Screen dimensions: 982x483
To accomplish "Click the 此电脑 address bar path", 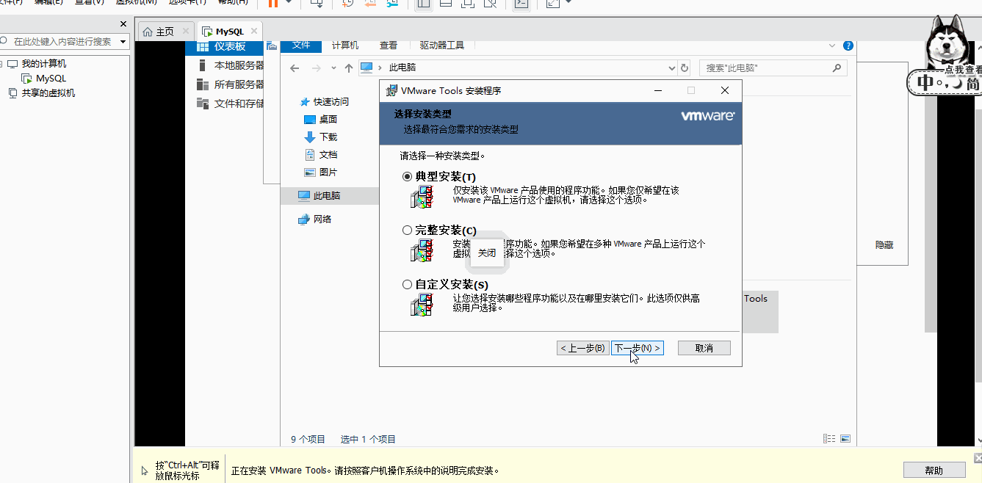I will coord(402,68).
